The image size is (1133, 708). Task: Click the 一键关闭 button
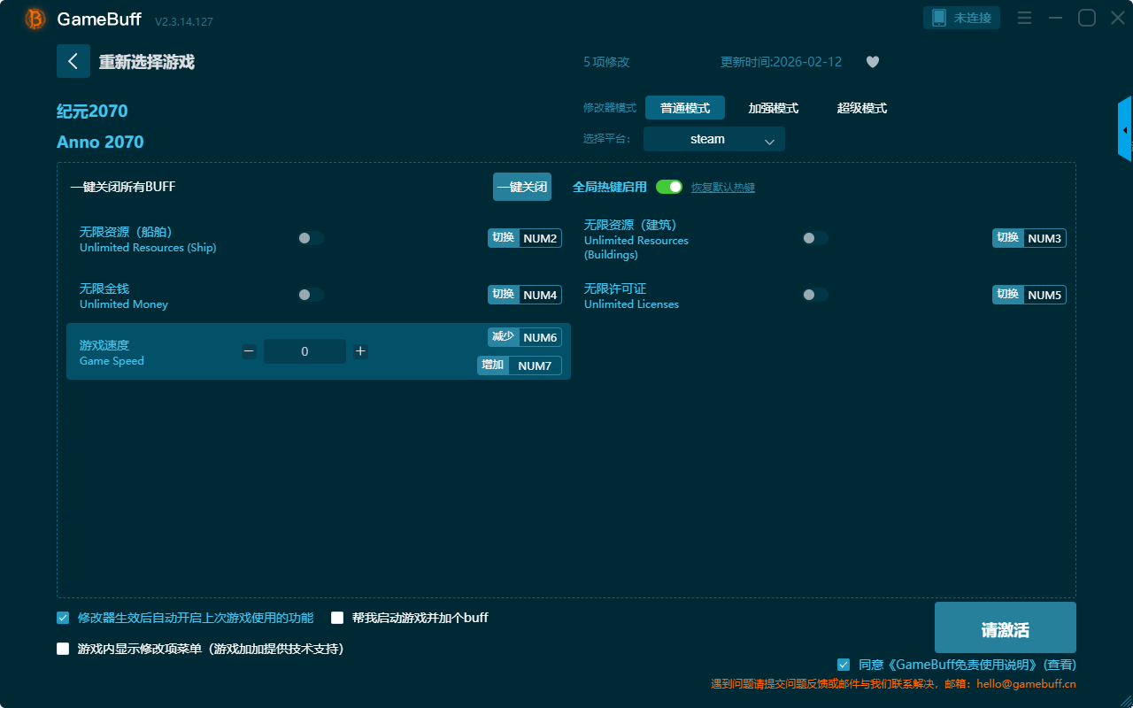pyautogui.click(x=521, y=187)
